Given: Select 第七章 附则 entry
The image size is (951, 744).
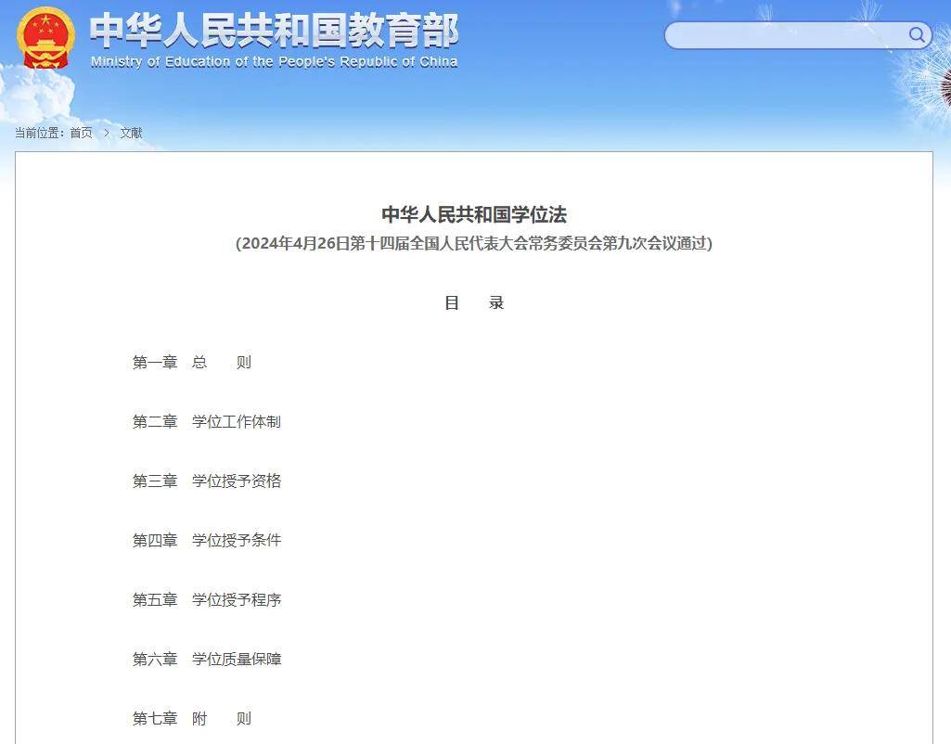Looking at the screenshot, I should tap(192, 719).
